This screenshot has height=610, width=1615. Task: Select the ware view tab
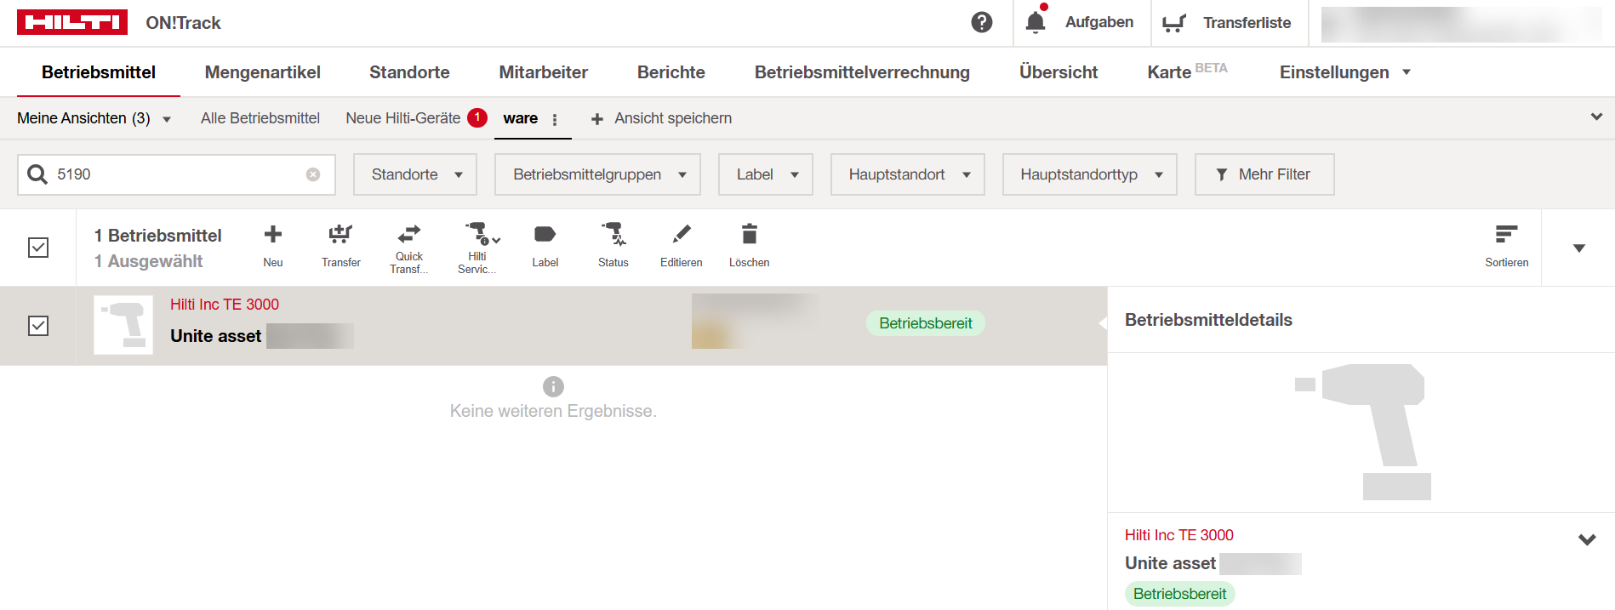coord(520,118)
